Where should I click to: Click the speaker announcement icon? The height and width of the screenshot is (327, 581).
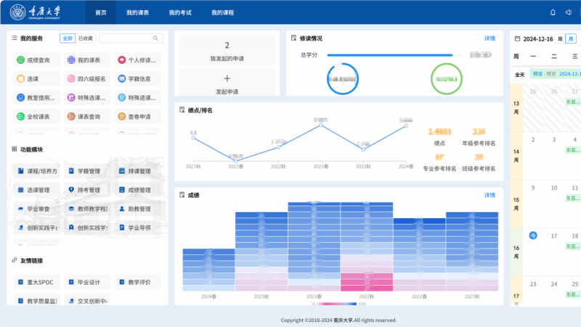point(569,12)
